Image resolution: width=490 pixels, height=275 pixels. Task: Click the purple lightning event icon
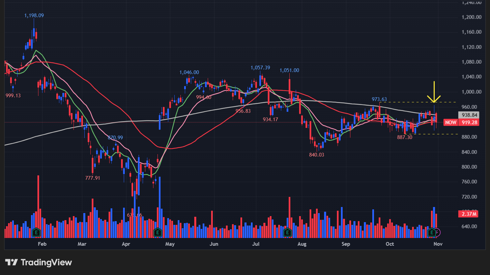coord(437,232)
